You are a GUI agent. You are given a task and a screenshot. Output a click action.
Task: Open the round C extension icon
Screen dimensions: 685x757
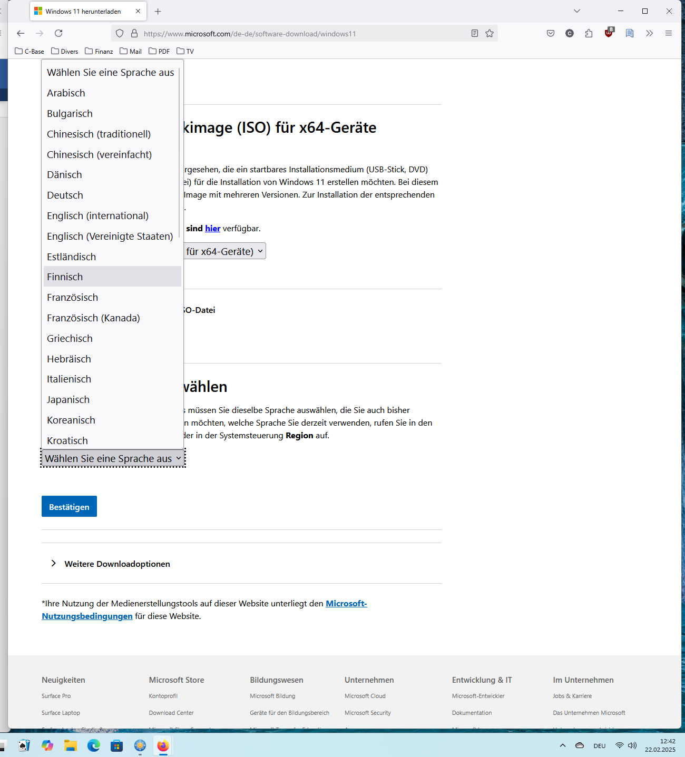[570, 33]
